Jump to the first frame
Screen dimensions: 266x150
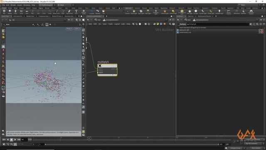pyautogui.click(x=4, y=140)
